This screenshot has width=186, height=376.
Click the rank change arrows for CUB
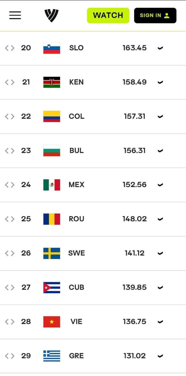[x=10, y=288]
